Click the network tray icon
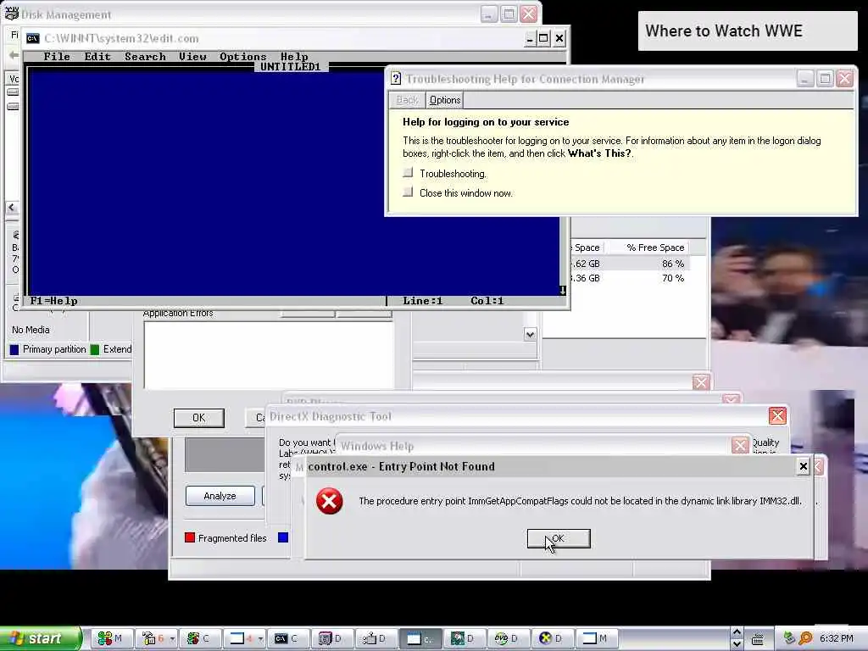Image resolution: width=868 pixels, height=651 pixels. 789,638
